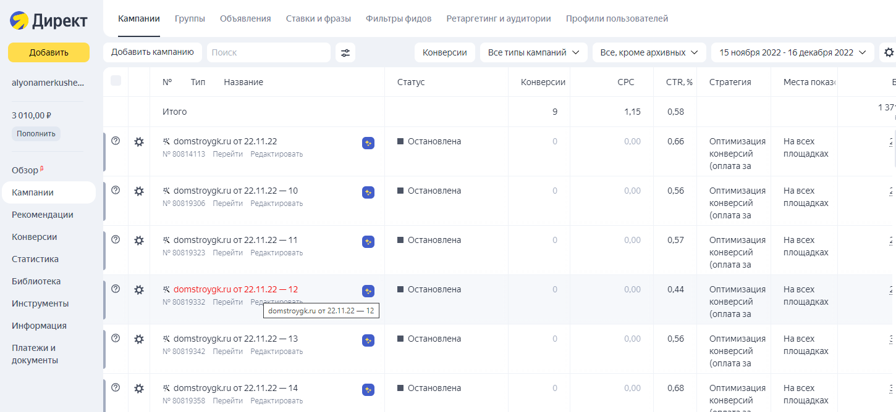Open table settings gear by date range
The width and height of the screenshot is (896, 412).
click(x=889, y=52)
